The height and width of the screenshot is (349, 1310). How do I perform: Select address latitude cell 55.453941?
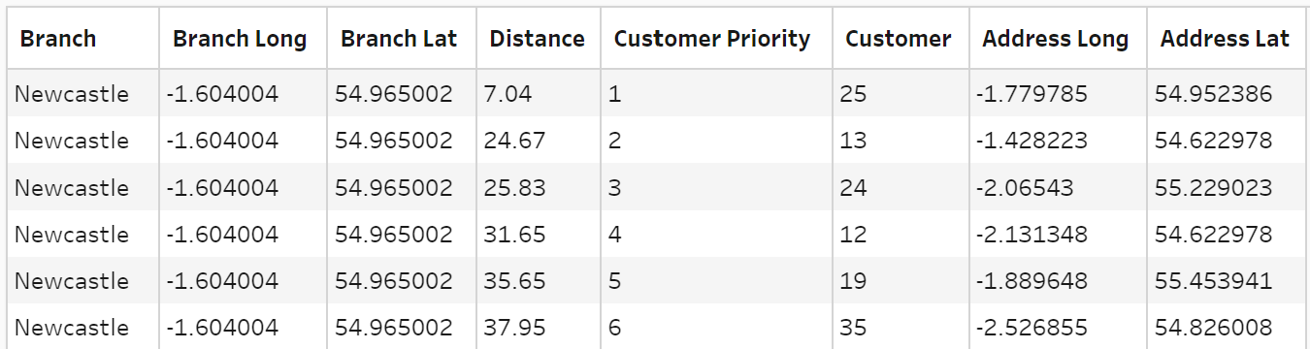(1225, 281)
